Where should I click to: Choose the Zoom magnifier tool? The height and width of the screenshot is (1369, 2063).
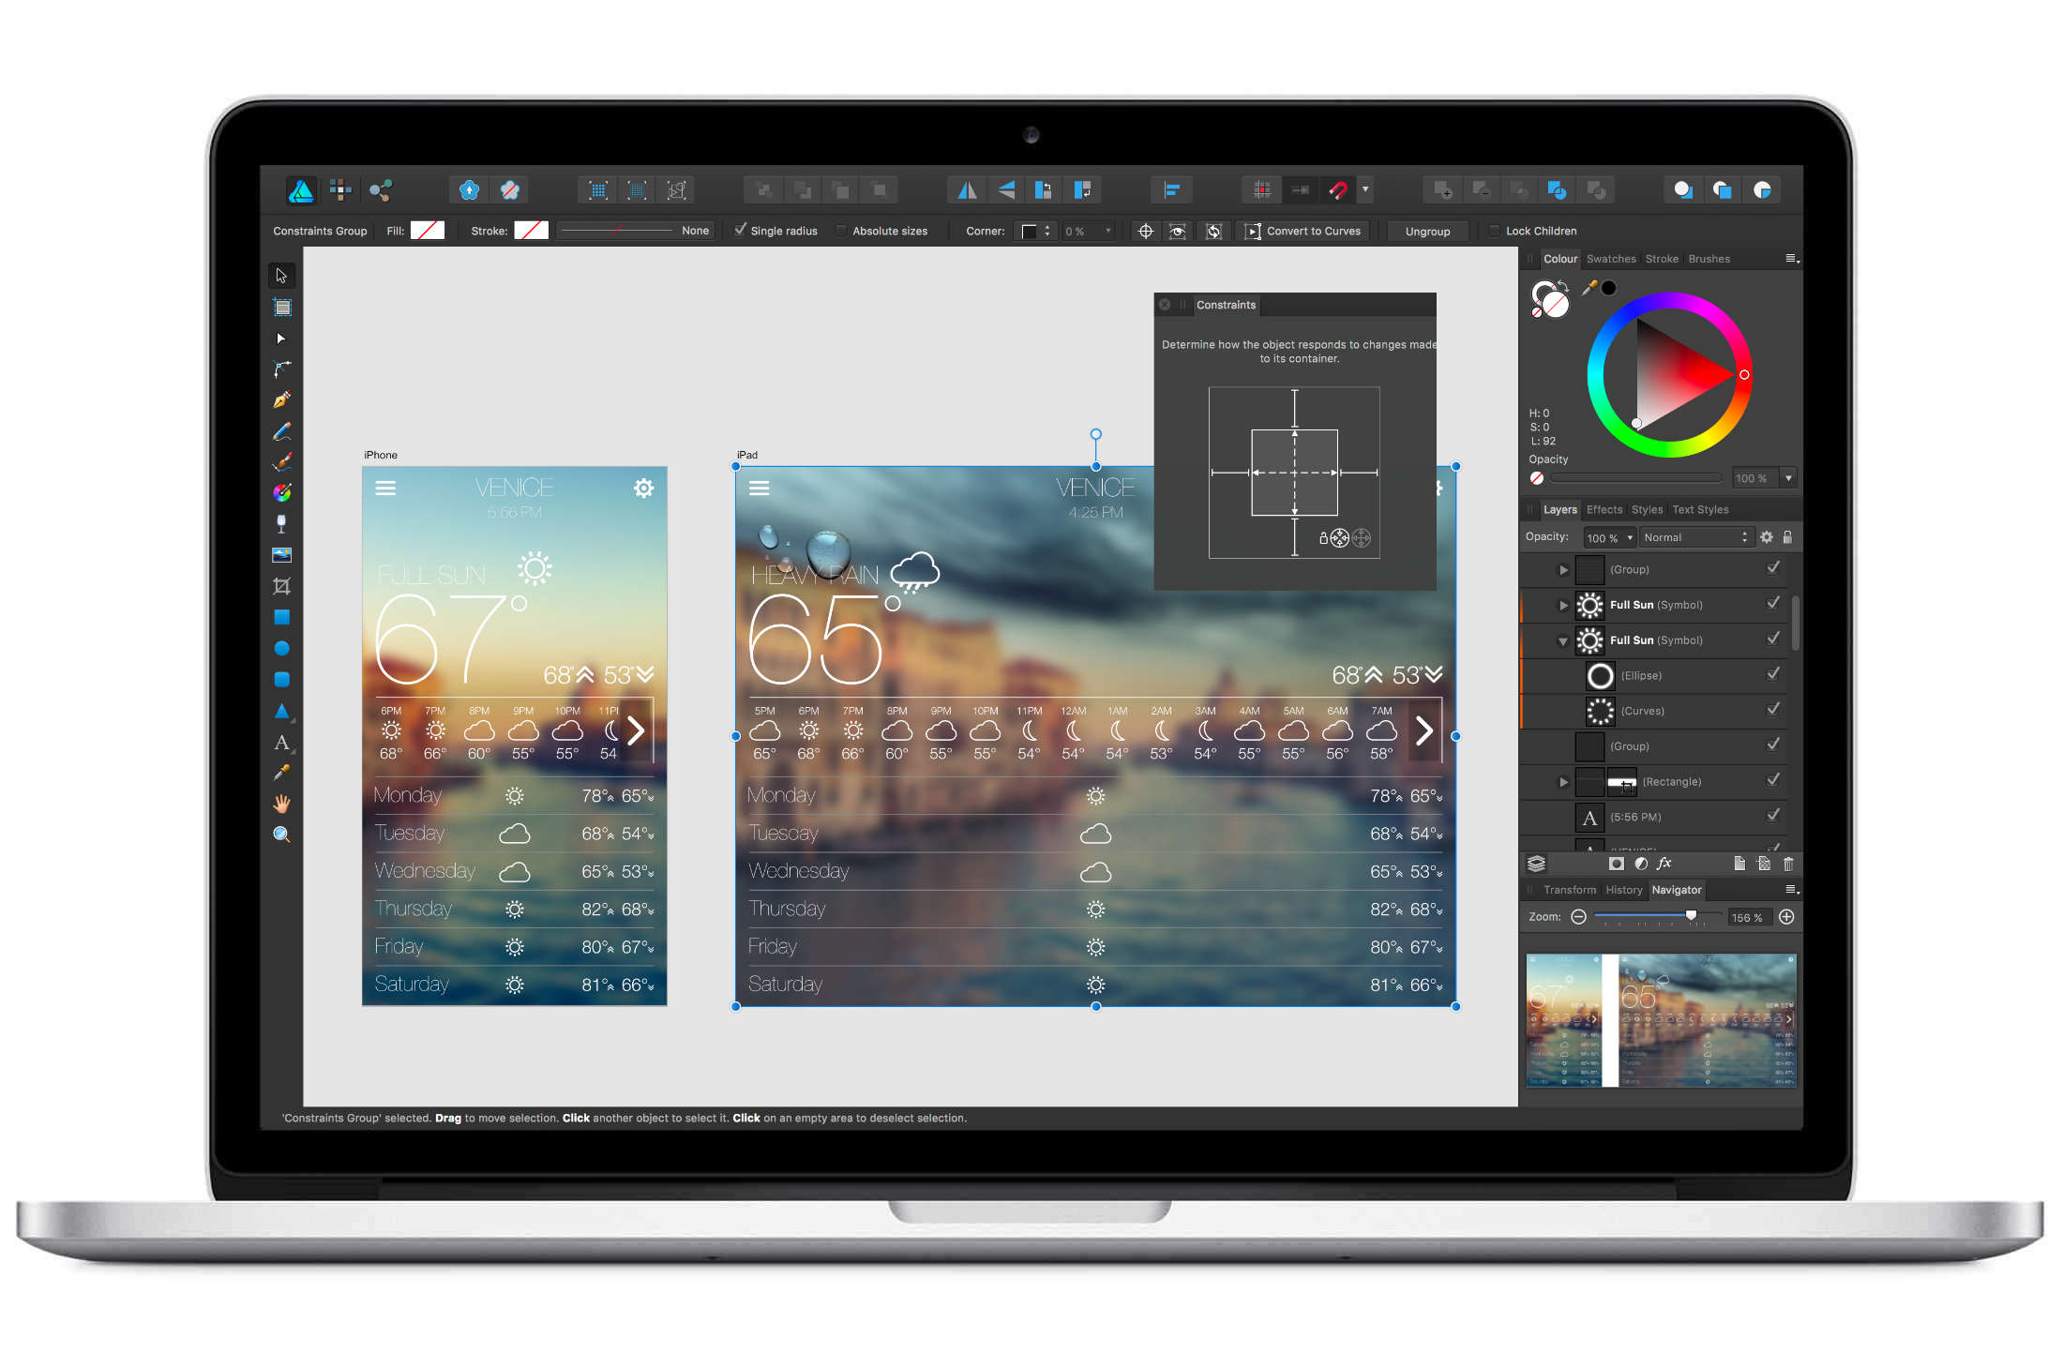coord(281,835)
